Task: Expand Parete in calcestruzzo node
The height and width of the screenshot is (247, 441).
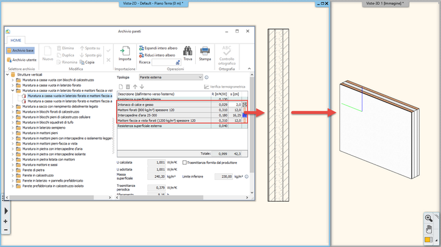Action: point(12,176)
